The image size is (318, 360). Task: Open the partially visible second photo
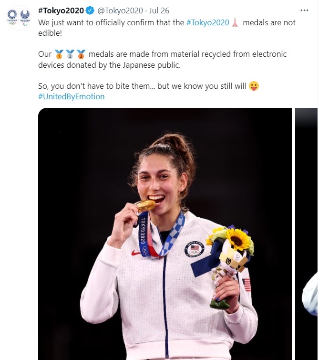click(307, 234)
